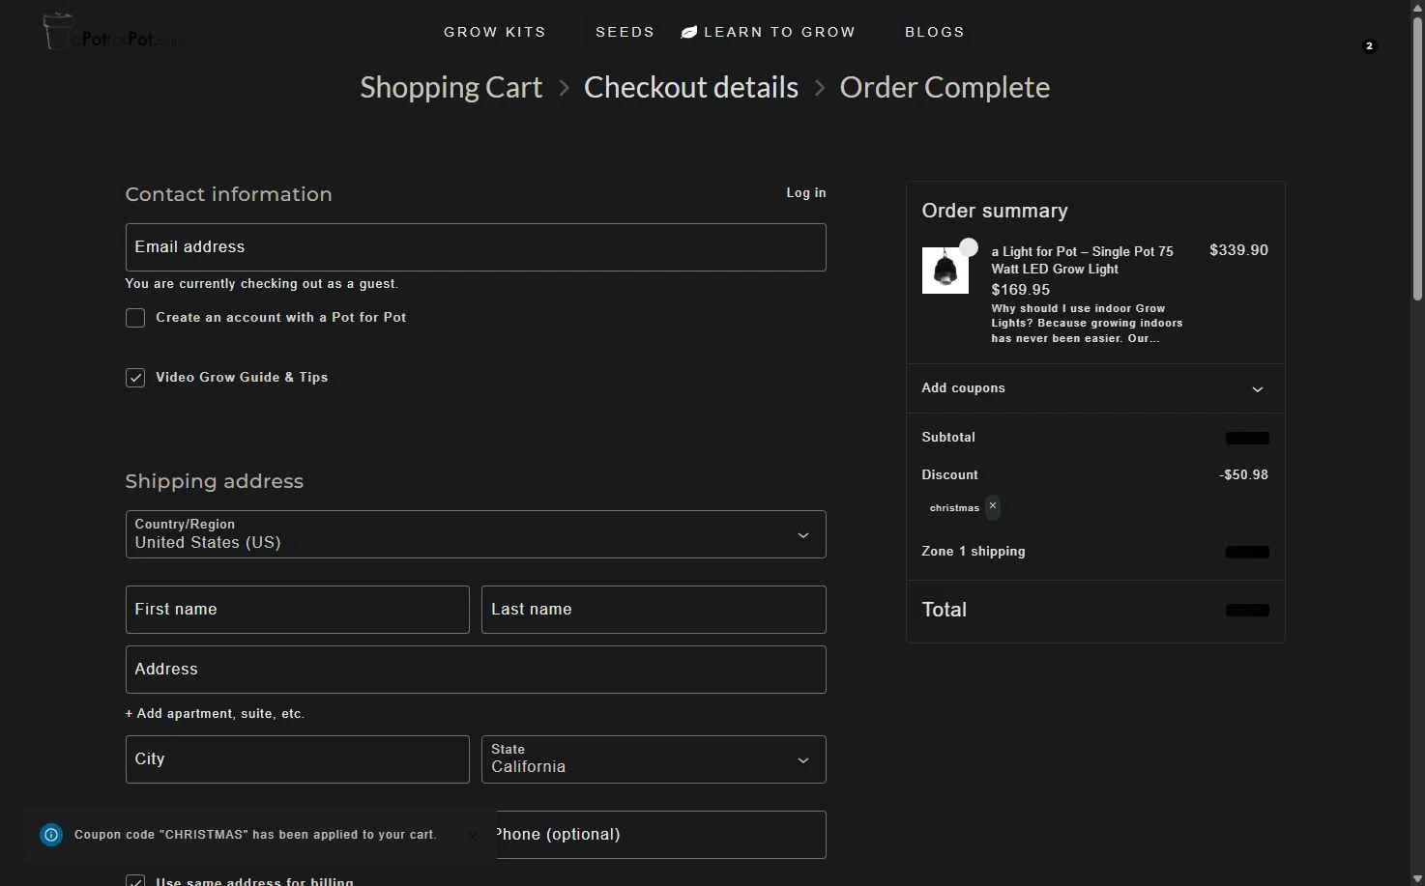The image size is (1425, 886).
Task: Click the Order summary heading
Action: (995, 211)
